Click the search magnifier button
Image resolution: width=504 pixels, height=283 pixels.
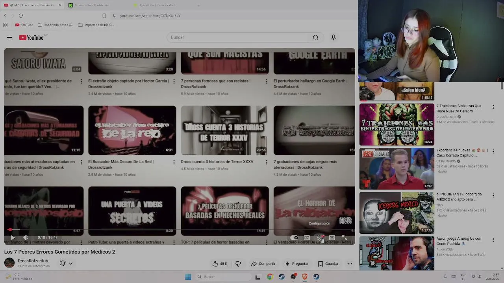316,37
